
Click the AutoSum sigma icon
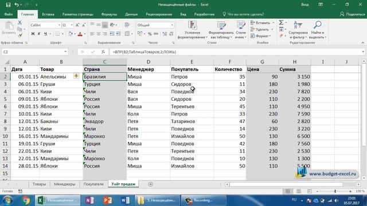coord(281,23)
